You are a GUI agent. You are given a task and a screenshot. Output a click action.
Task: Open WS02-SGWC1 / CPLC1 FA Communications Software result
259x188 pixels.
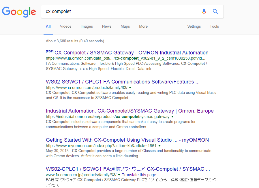(x=123, y=82)
